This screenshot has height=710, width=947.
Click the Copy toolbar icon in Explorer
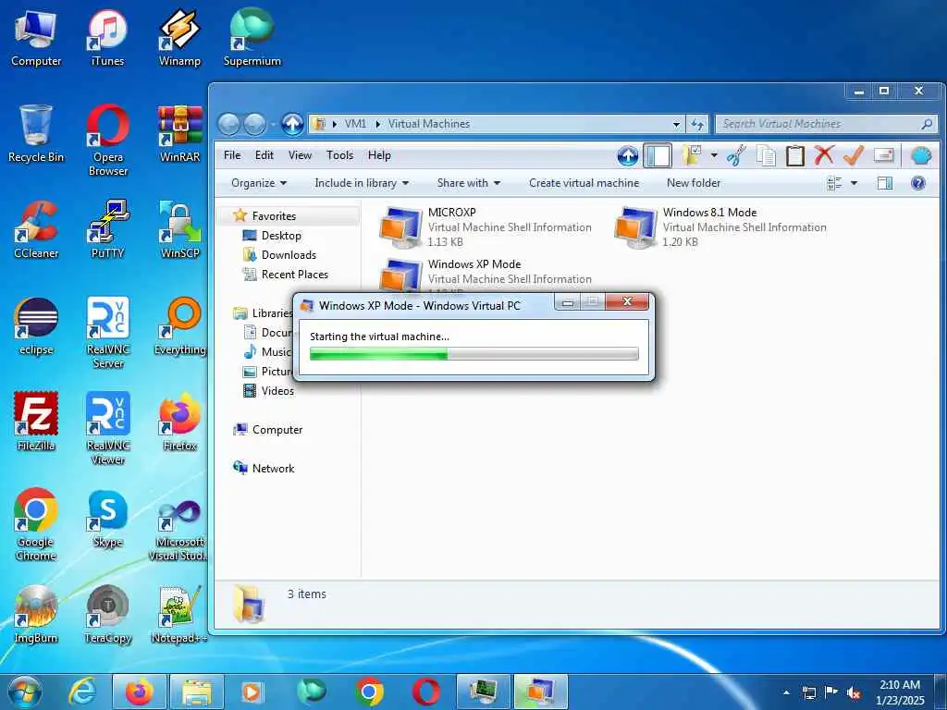coord(766,155)
